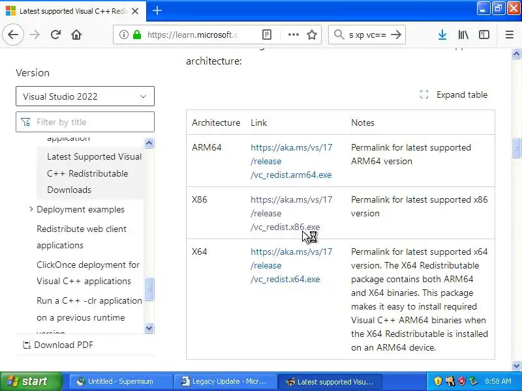Click the Download PDF icon

coord(27,345)
